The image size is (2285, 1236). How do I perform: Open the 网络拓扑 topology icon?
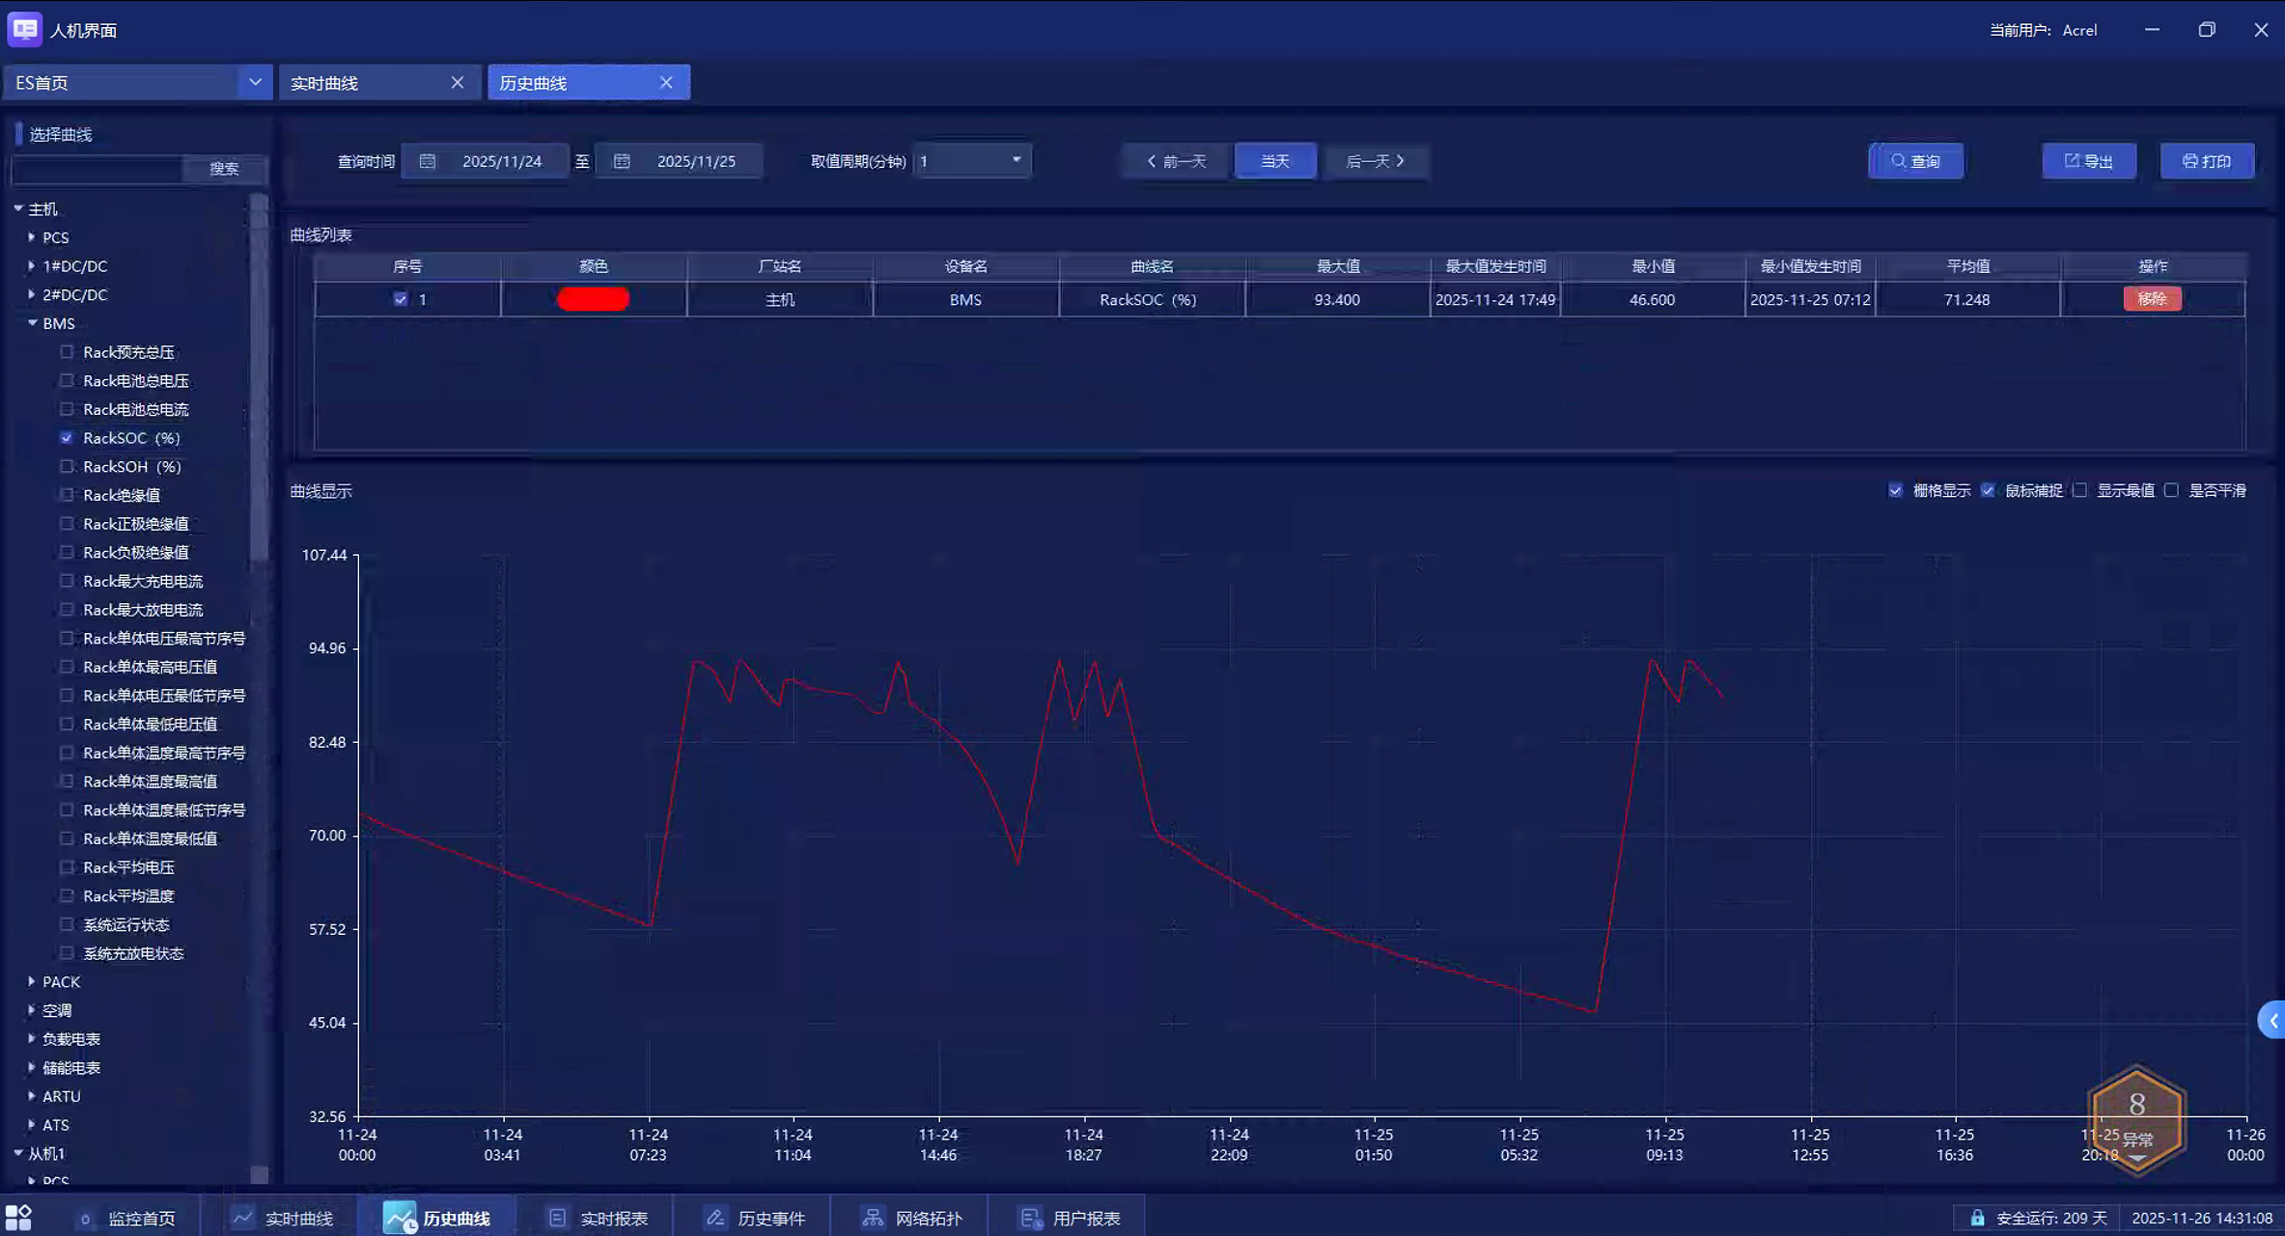873,1218
